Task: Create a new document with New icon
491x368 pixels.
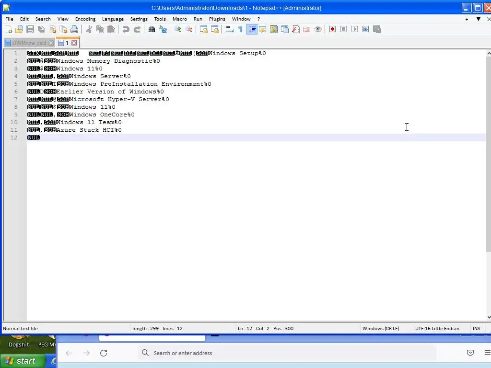Action: 8,29
